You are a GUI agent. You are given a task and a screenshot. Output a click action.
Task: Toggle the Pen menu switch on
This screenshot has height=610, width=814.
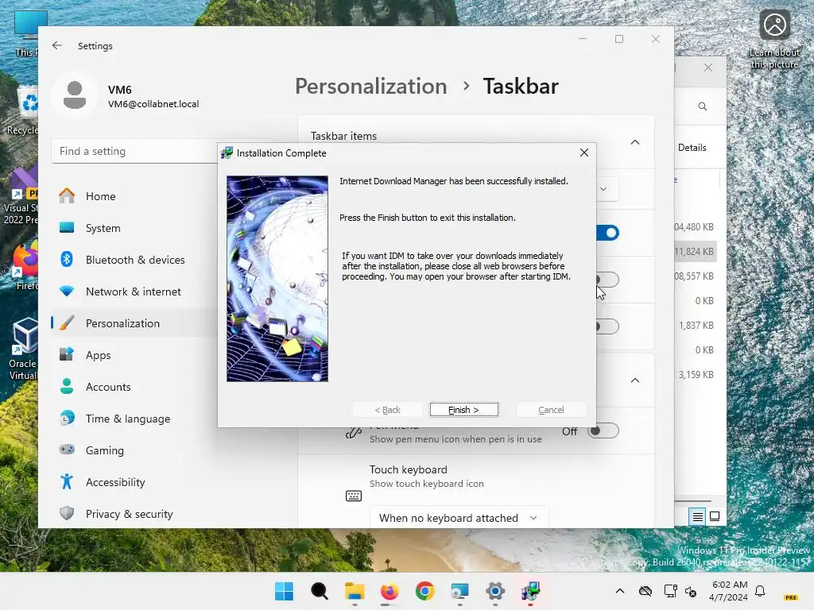pyautogui.click(x=603, y=431)
